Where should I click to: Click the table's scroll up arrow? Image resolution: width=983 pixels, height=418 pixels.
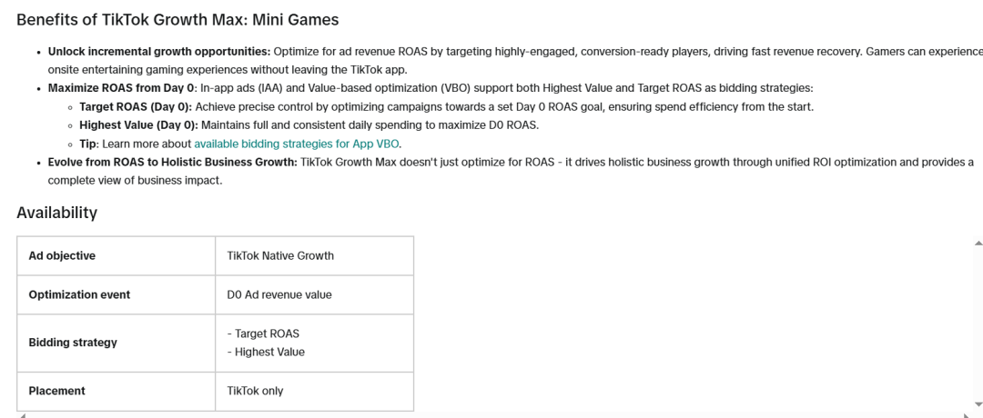pos(978,242)
